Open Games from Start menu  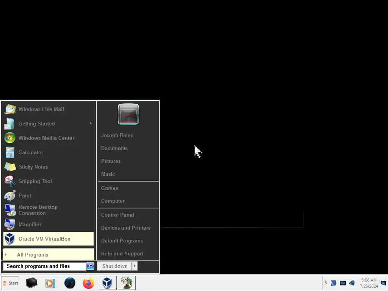[x=110, y=188]
